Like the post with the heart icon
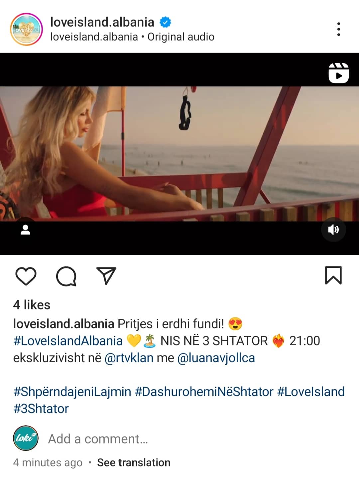 (26, 276)
